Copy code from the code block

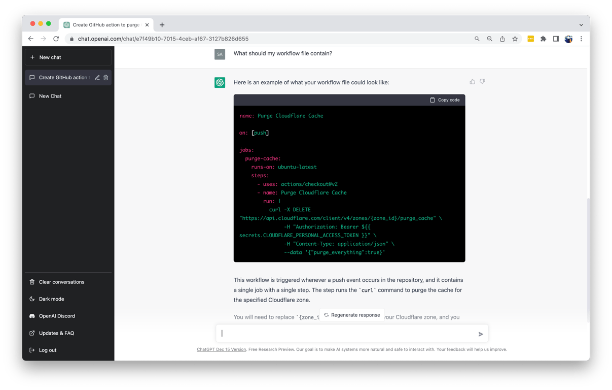[445, 100]
